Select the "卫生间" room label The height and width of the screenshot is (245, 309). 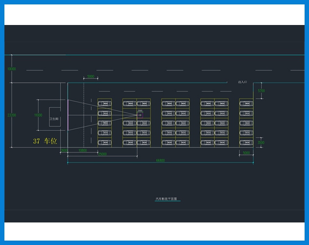[x=54, y=119]
